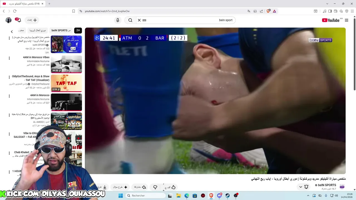The image size is (356, 200).
Task: Click the beIN SPORTS channel avatar
Action: [342, 187]
